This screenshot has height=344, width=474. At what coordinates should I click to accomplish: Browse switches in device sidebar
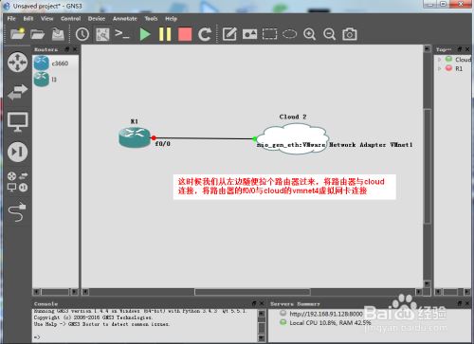point(17,92)
